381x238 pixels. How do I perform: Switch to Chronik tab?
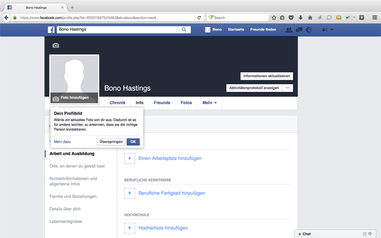pos(117,103)
